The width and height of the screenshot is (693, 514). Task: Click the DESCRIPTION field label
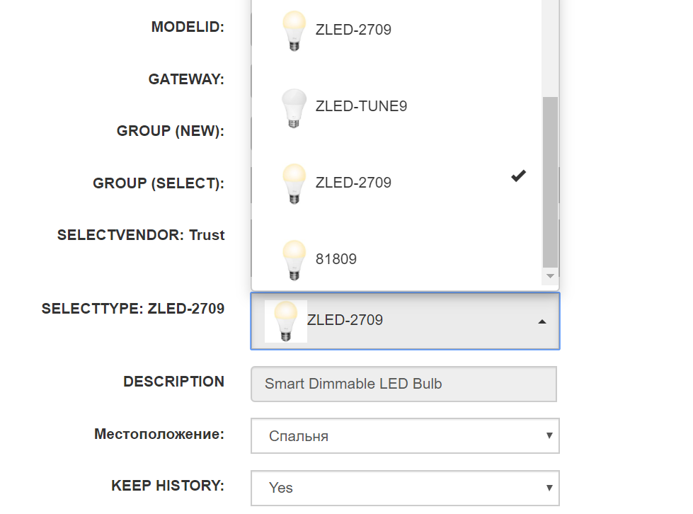(x=173, y=382)
